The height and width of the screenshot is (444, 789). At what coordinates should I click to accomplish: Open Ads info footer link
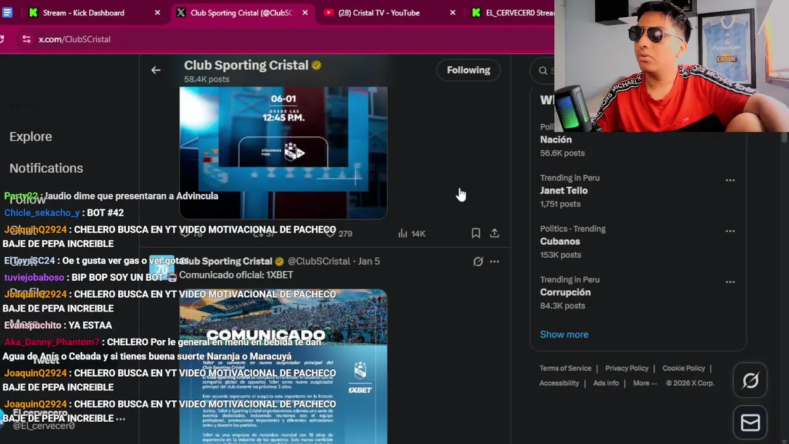click(606, 383)
